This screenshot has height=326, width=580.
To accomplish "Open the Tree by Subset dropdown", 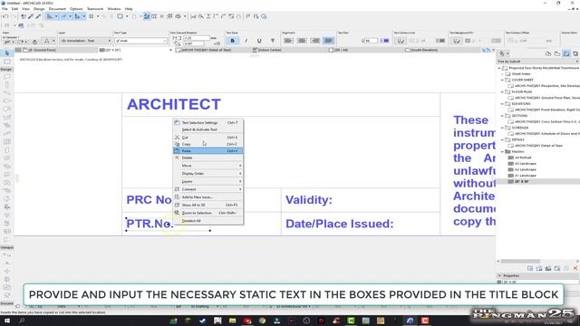I will (x=537, y=62).
